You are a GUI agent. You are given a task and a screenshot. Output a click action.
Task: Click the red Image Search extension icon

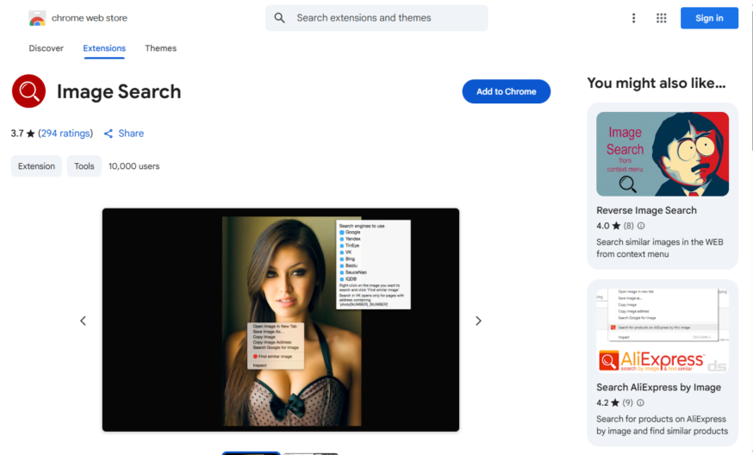coord(28,91)
